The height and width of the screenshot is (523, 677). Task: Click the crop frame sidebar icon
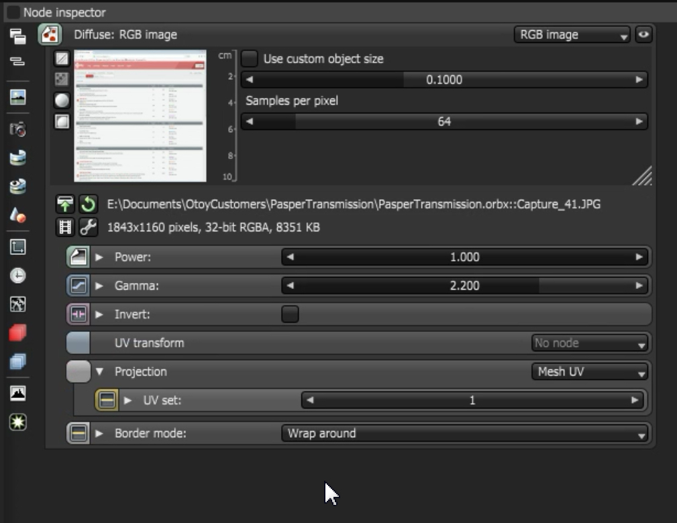(17, 247)
